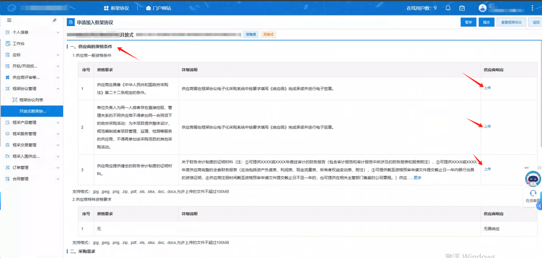The image size is (542, 258).
Task: Collapse sidebar with the hamburger icon
Action: 9,20
